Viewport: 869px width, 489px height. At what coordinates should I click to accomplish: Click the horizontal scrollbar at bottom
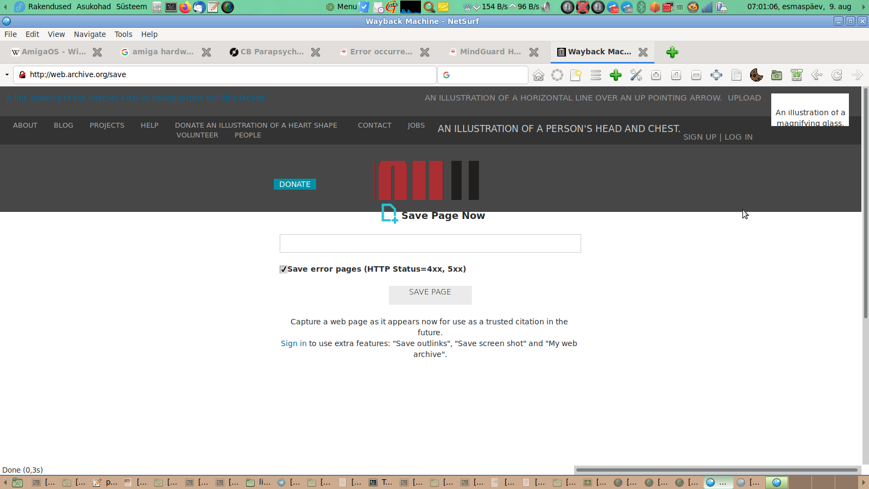pos(716,470)
